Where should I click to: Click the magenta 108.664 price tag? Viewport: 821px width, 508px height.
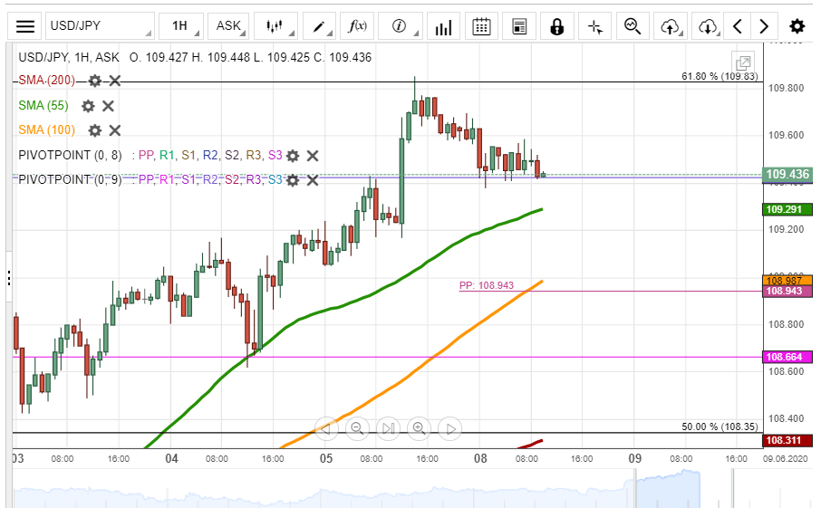tap(787, 357)
